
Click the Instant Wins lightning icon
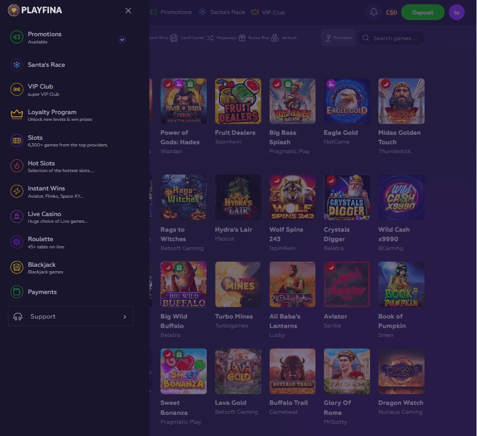point(17,191)
